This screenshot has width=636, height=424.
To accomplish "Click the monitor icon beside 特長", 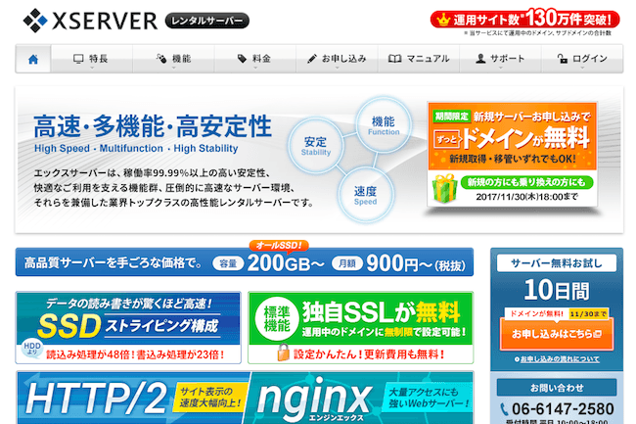I will 78,59.
